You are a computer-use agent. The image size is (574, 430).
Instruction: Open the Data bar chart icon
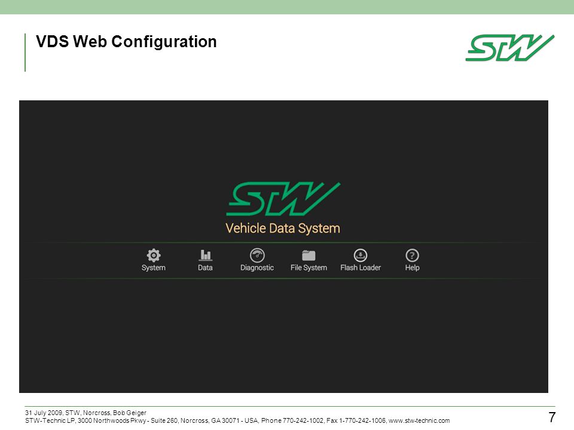[x=205, y=255]
